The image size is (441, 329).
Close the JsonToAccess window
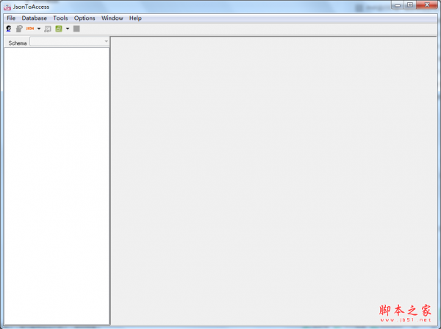[427, 5]
